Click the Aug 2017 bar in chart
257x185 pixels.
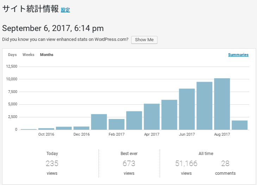(x=222, y=104)
